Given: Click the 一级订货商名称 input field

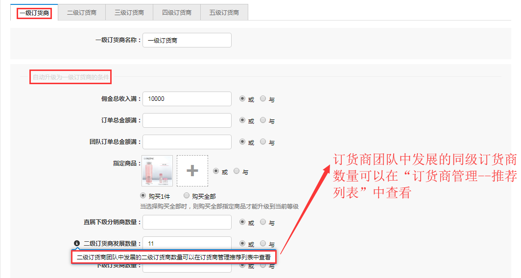Looking at the screenshot, I should [187, 41].
